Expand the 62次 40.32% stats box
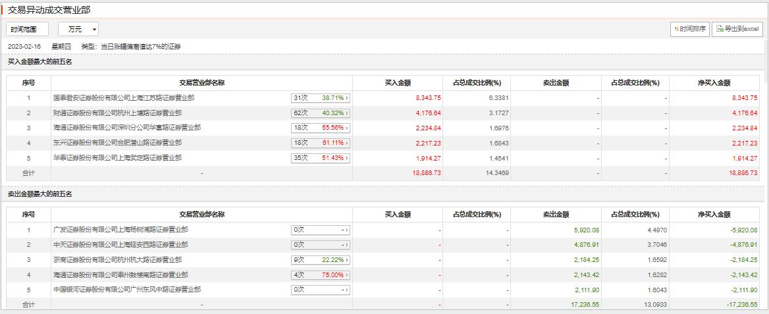Image resolution: width=769 pixels, height=314 pixels. tap(320, 113)
